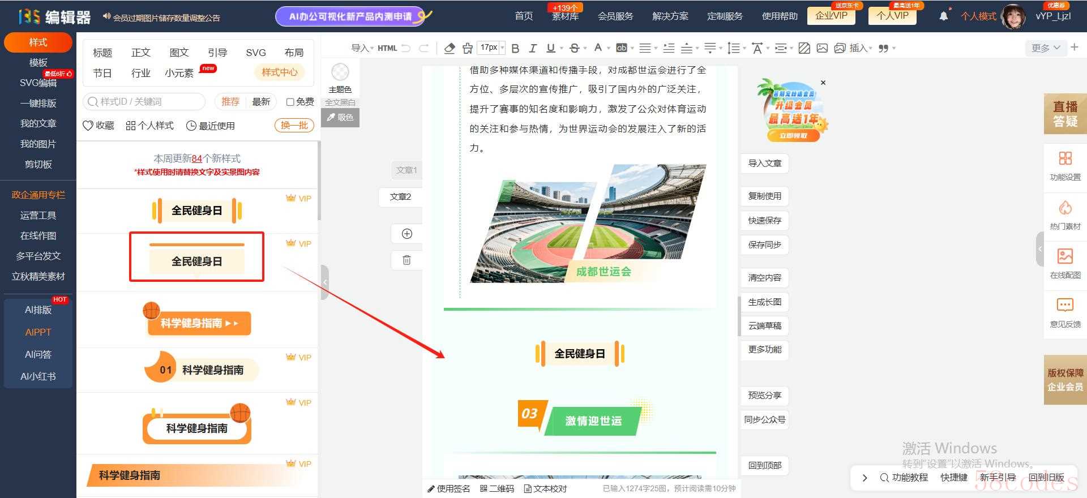Click the multiple images icon
This screenshot has height=498, width=1087.
click(x=840, y=48)
